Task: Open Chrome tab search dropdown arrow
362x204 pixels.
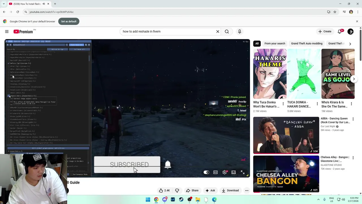Action: pos(4,4)
